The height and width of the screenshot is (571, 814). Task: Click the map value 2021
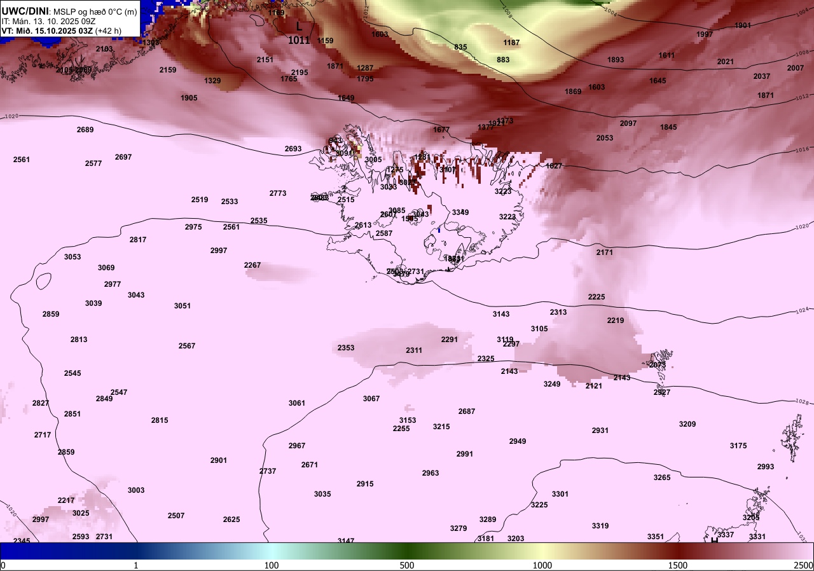click(x=726, y=62)
